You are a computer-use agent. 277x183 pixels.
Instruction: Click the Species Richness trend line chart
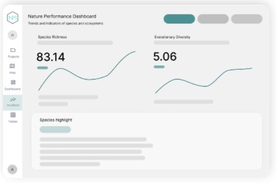pos(87,71)
